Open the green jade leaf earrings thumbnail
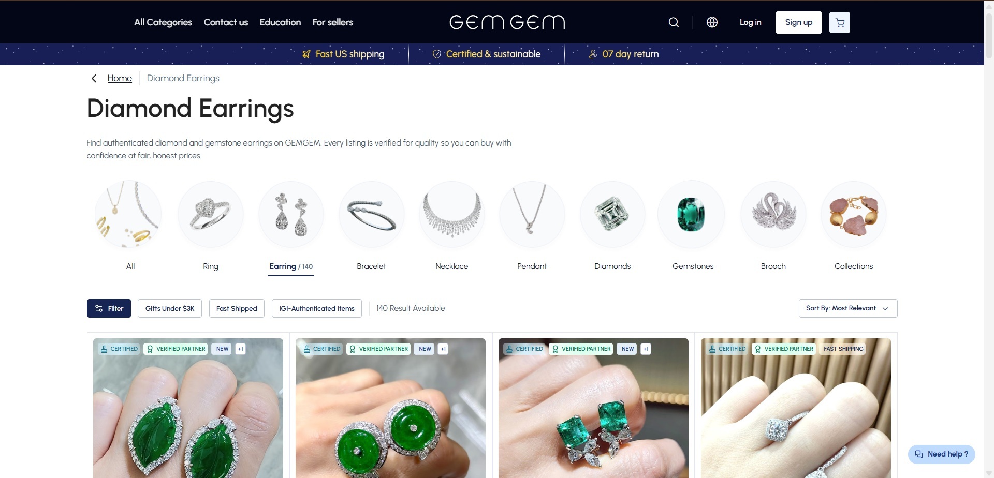994x478 pixels. click(x=188, y=408)
